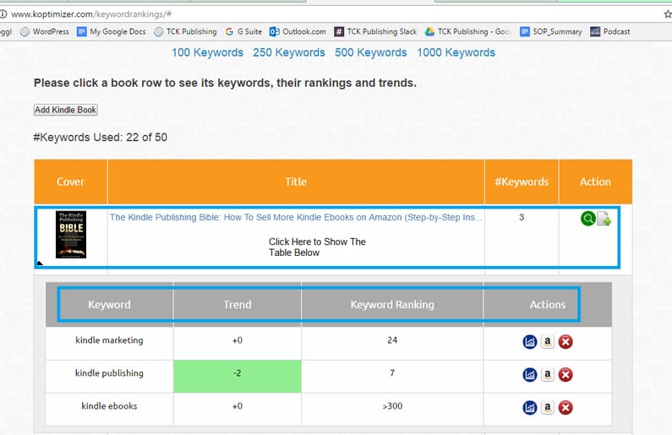Click the Kindle Publishing Bible cover thumbnail
This screenshot has height=435, width=672.
(71, 234)
